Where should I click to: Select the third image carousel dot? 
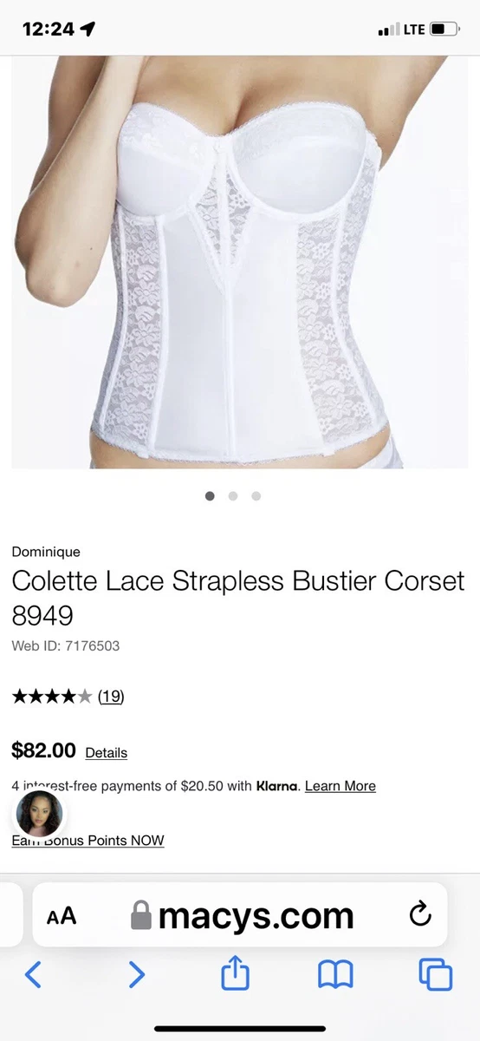(256, 496)
